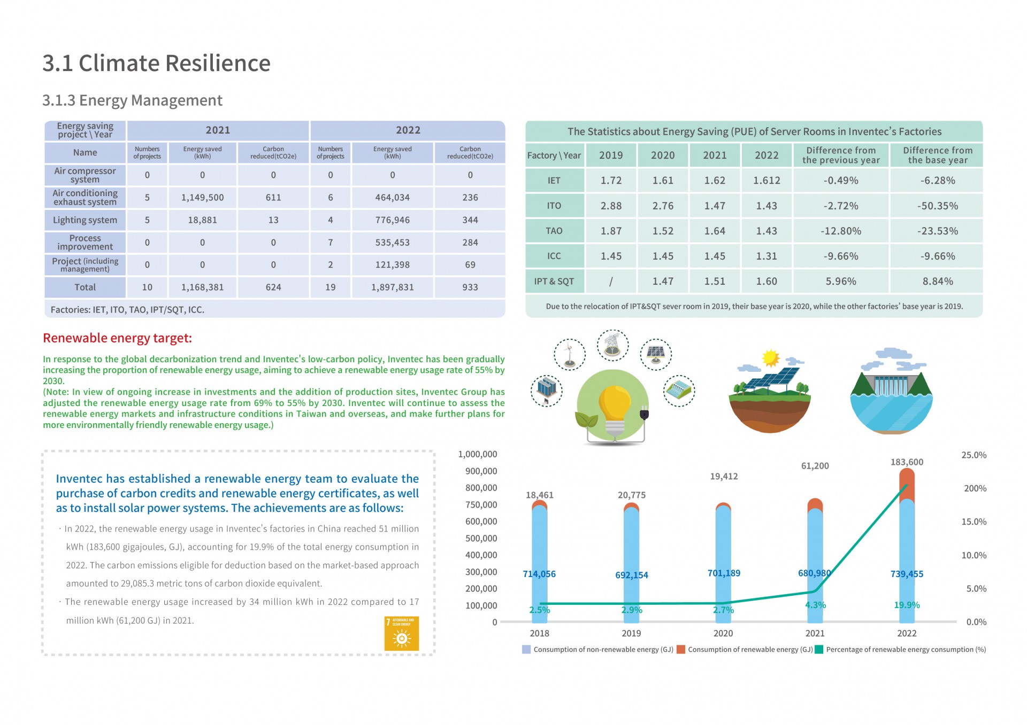
Task: Click the 2022 bar in the energy chart
Action: pyautogui.click(x=907, y=545)
